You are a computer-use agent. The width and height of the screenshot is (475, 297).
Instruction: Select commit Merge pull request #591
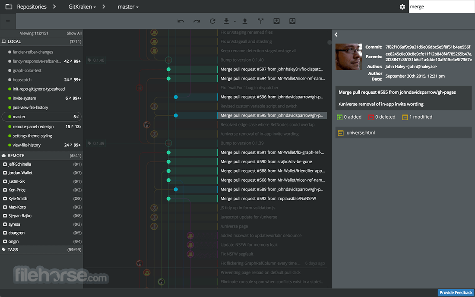(272, 152)
